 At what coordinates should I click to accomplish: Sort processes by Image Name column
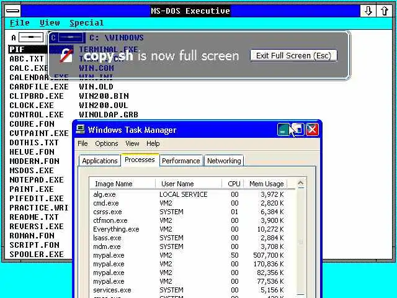click(x=123, y=184)
